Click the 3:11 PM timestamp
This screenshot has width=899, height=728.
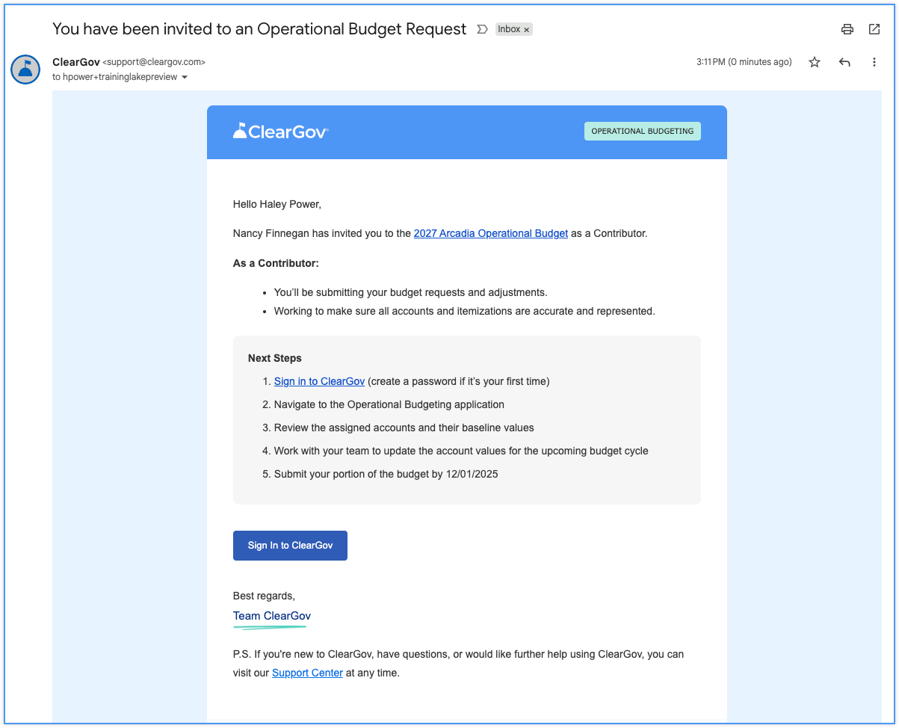coord(744,62)
